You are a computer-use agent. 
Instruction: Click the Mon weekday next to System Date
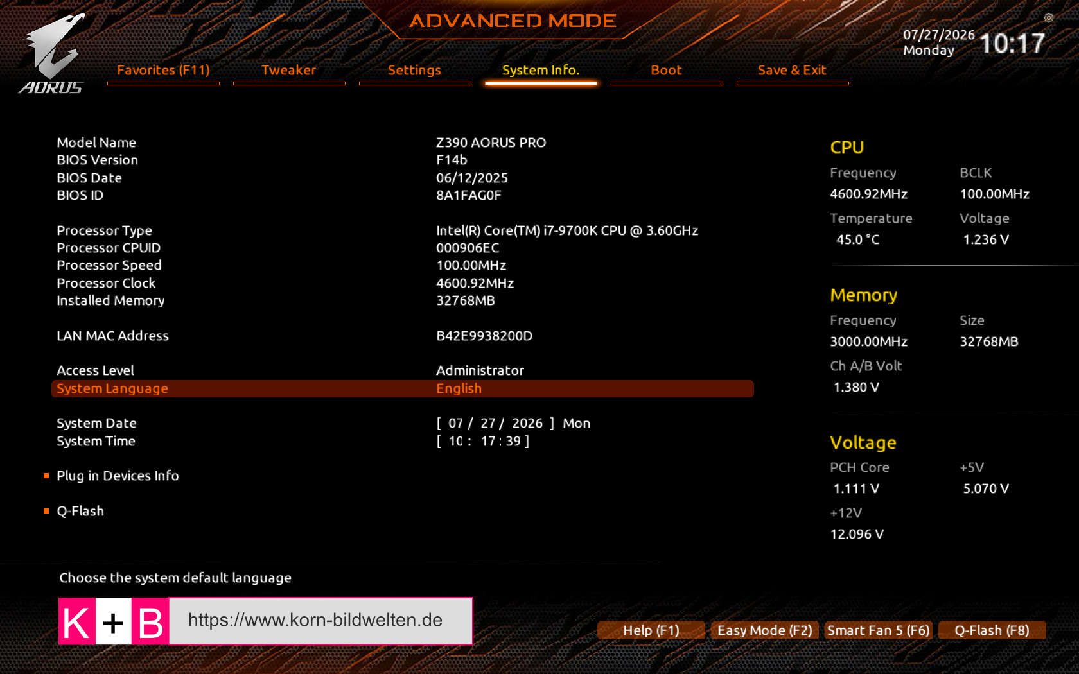tap(577, 423)
